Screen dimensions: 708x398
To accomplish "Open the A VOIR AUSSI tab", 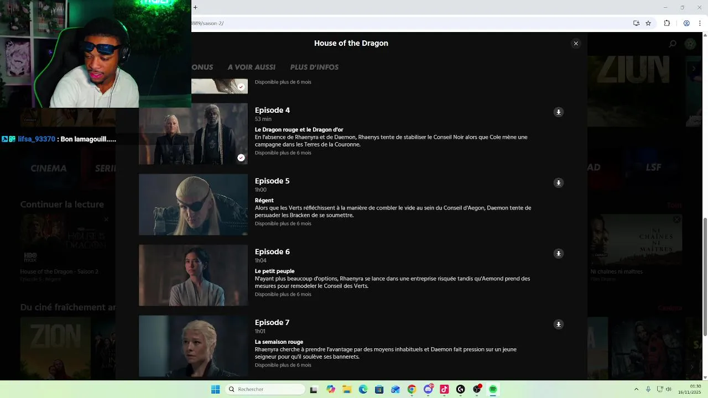I will click(252, 67).
